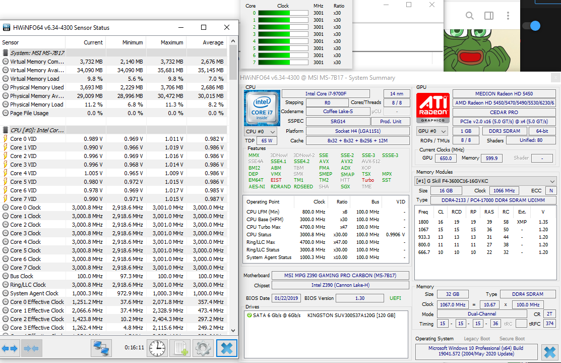Click the sensor list scroll down arrow
Image resolution: width=561 pixels, height=363 pixels.
233,331
